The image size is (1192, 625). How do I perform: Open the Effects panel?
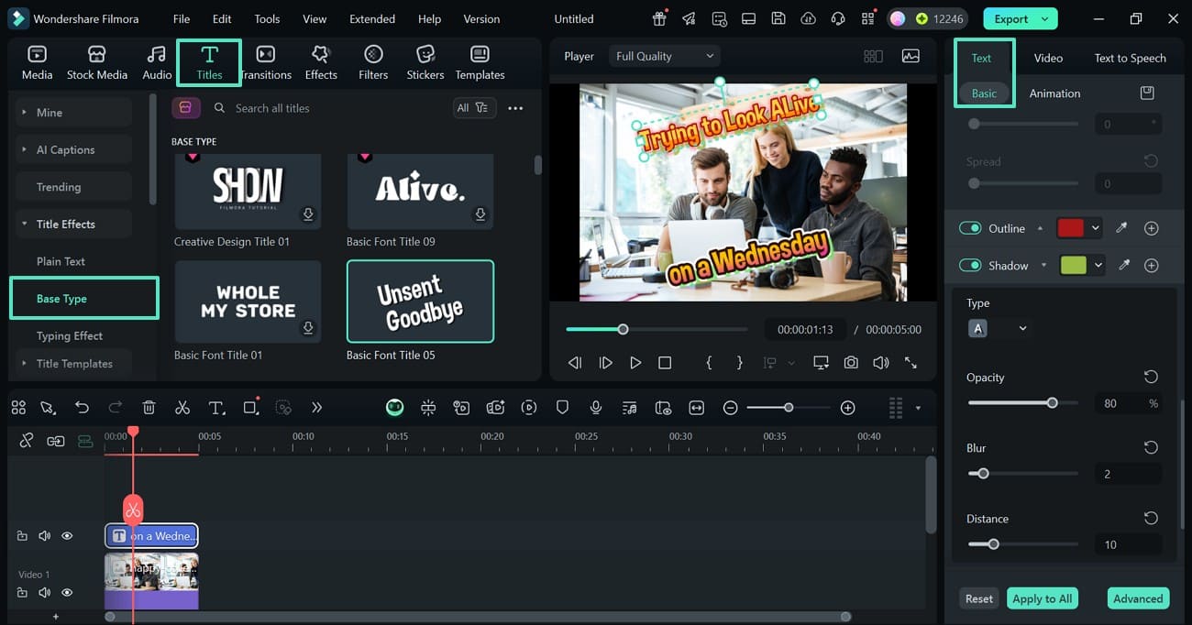[321, 62]
